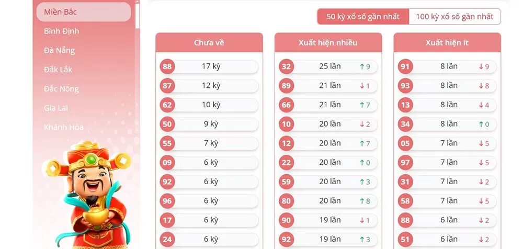
Task: Select Bình Định in the region list
Action: 62,31
